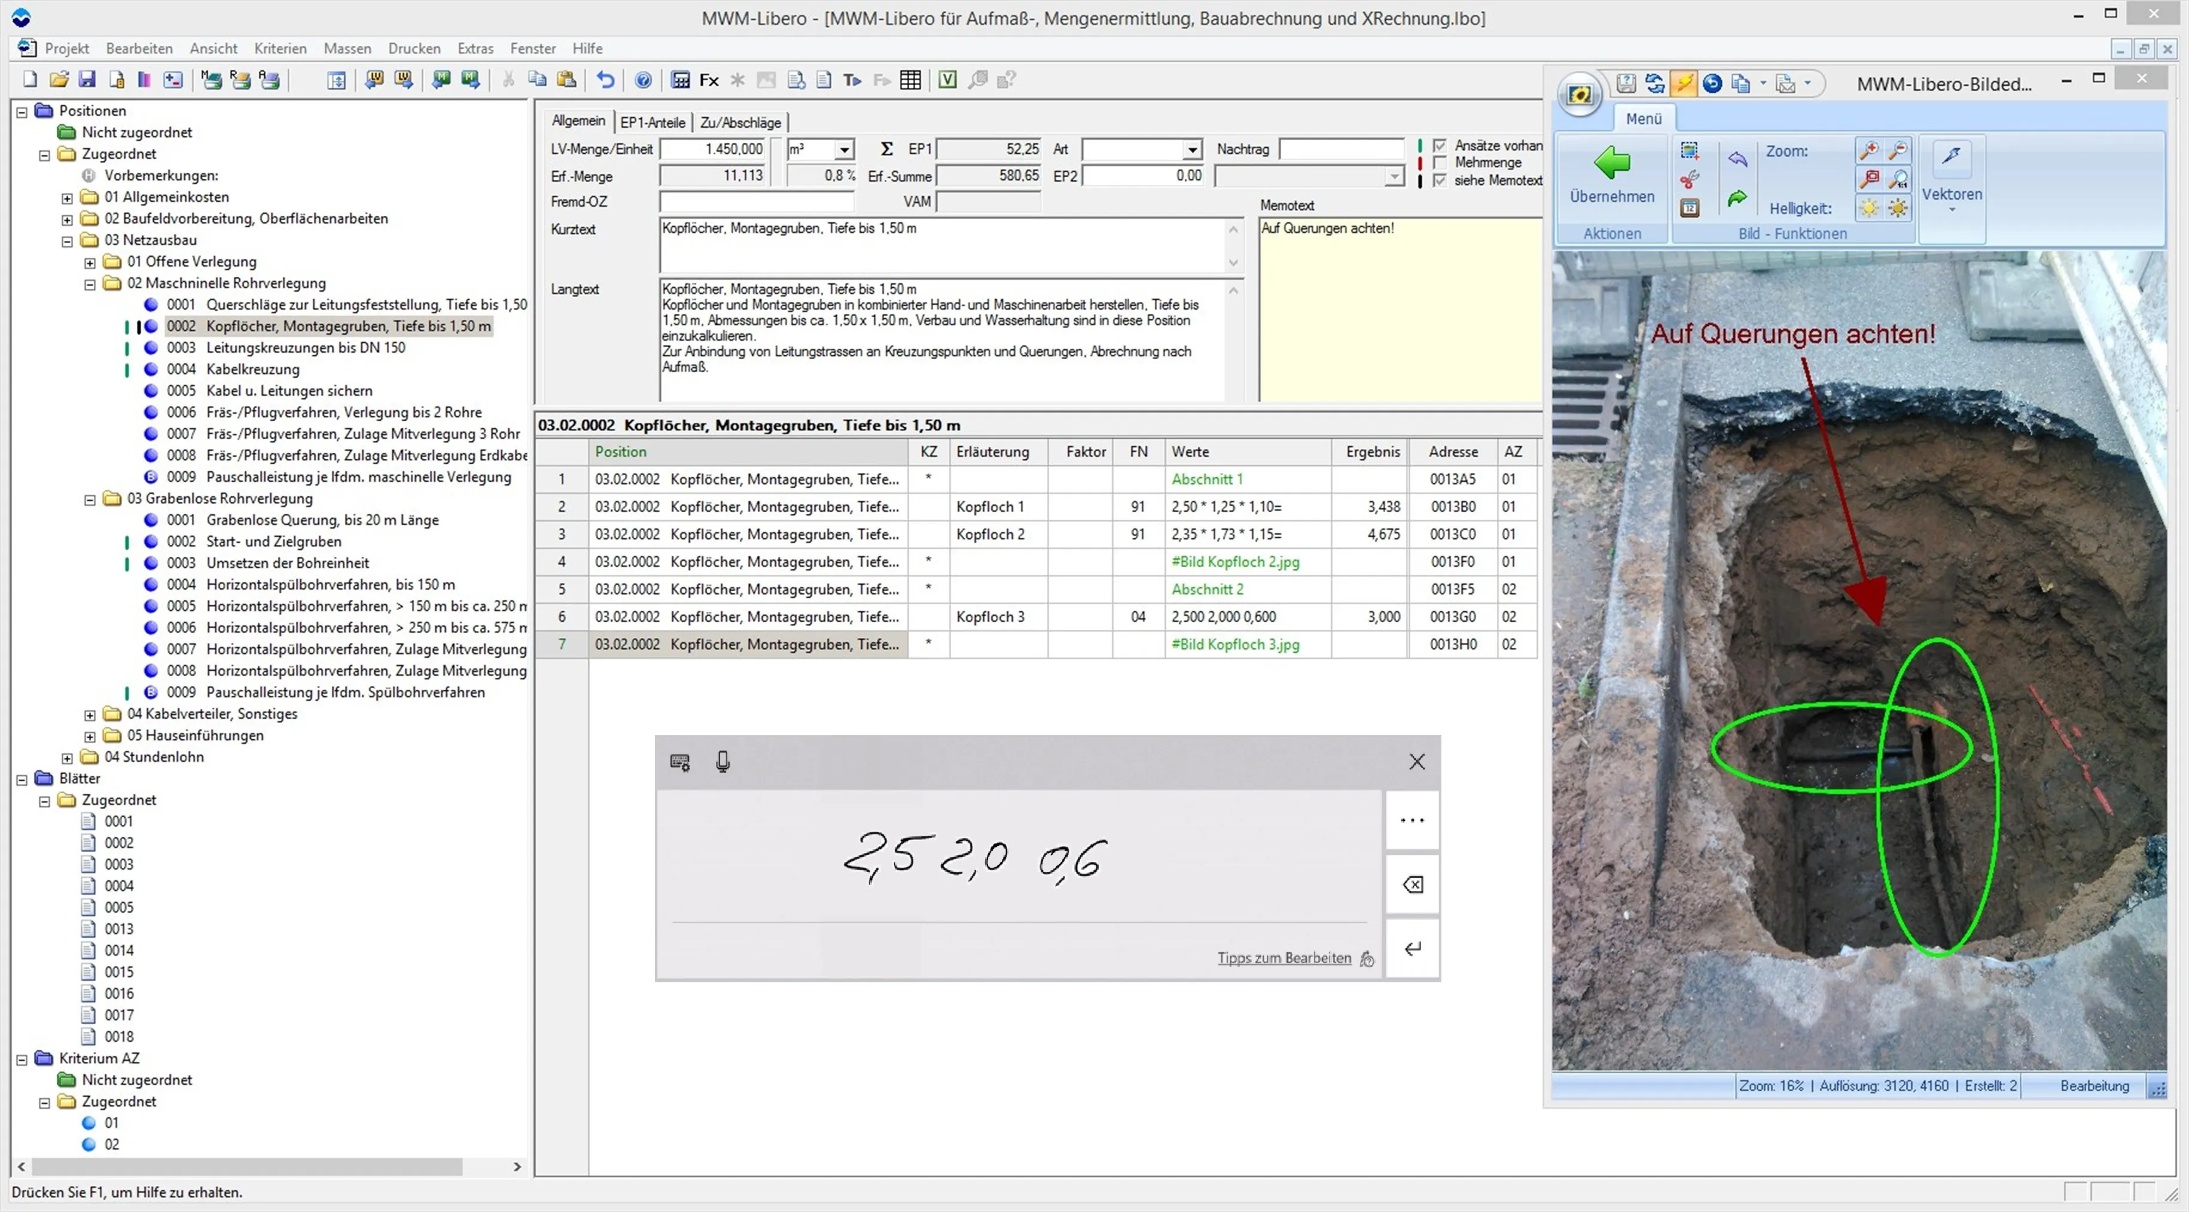The height and width of the screenshot is (1212, 2189).
Task: Open the Kriterien menu
Action: tap(281, 48)
